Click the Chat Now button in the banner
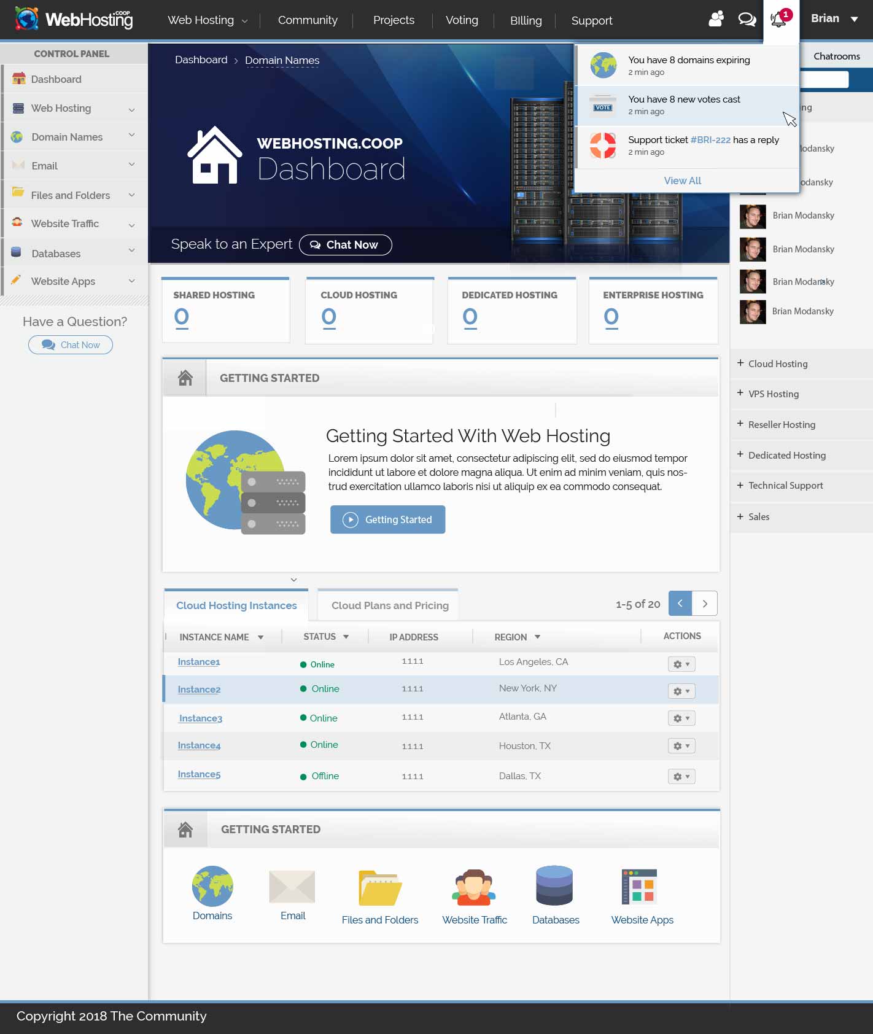 click(x=346, y=244)
